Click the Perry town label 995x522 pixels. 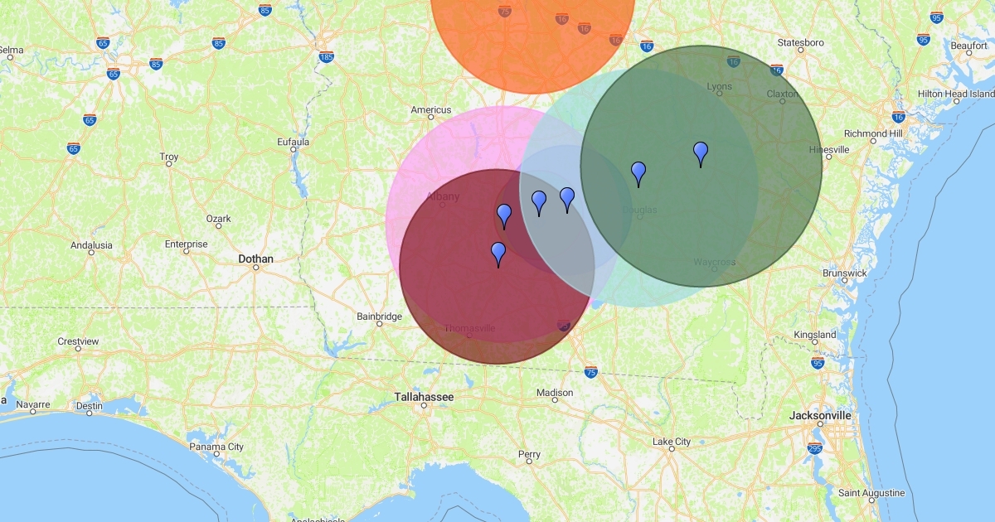coord(529,455)
